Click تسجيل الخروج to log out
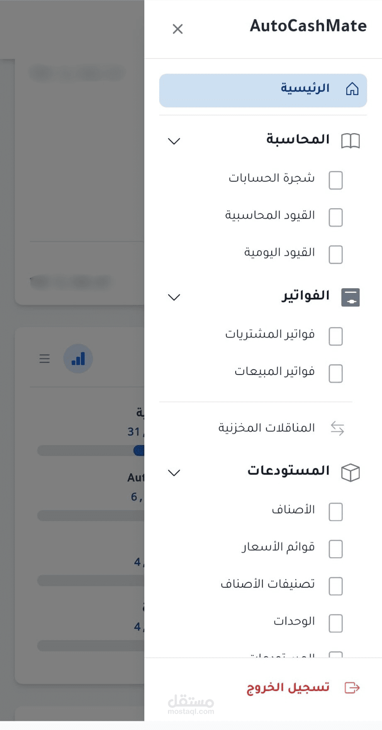 (x=288, y=687)
